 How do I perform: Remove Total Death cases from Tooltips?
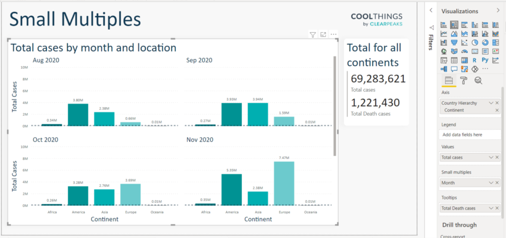point(497,208)
